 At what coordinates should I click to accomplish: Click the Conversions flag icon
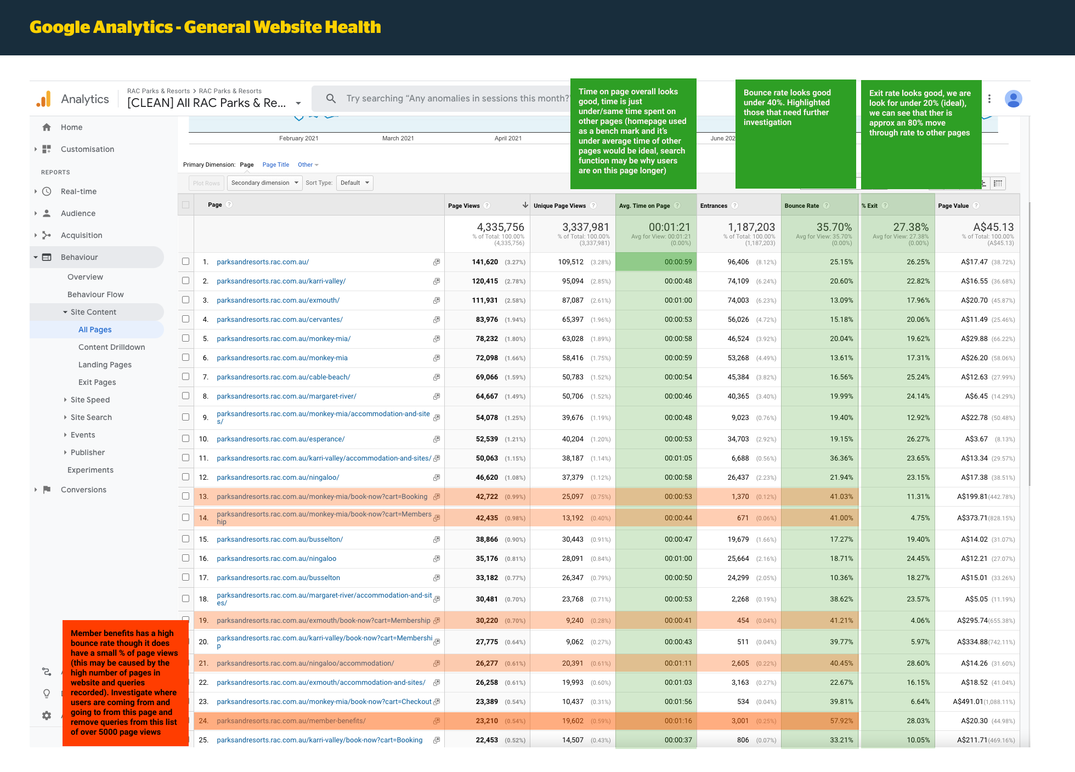tap(47, 490)
